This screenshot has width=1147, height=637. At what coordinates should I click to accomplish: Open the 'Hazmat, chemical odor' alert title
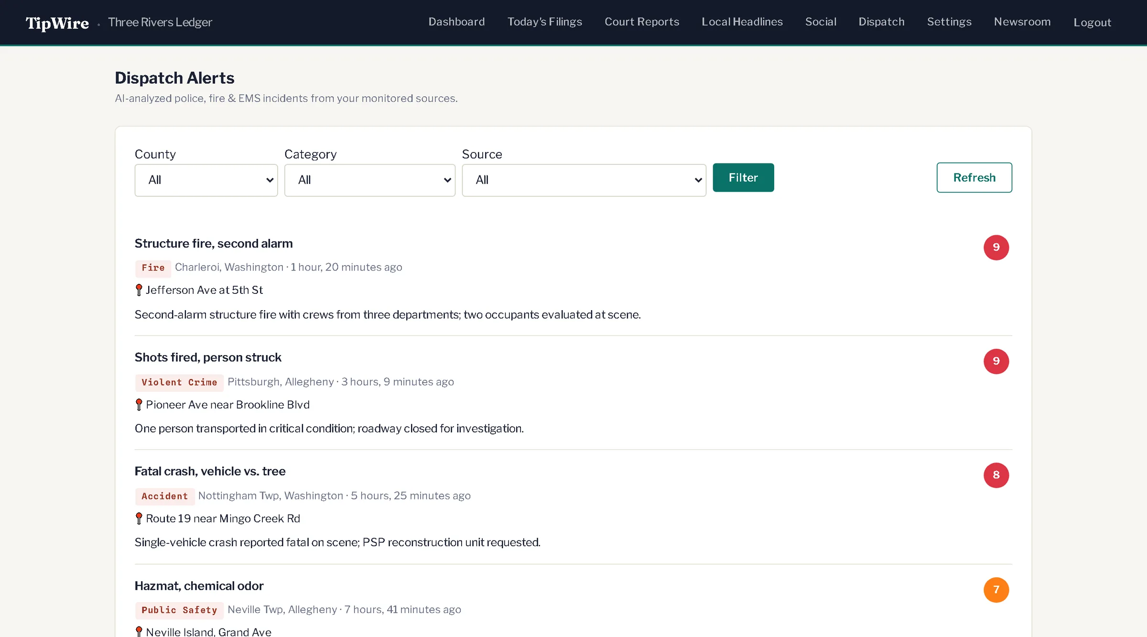point(199,586)
